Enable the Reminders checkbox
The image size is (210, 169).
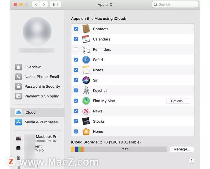(x=76, y=49)
